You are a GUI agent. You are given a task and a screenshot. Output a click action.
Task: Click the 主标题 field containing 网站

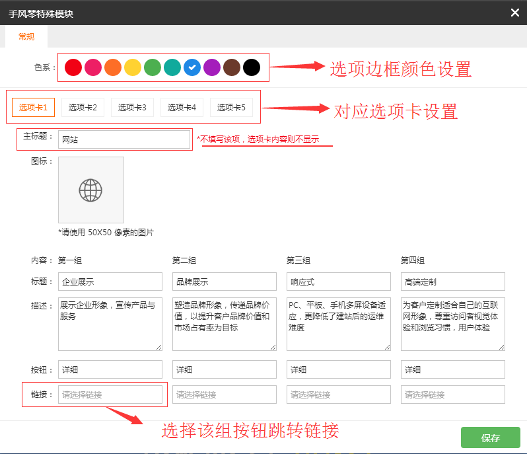[124, 139]
